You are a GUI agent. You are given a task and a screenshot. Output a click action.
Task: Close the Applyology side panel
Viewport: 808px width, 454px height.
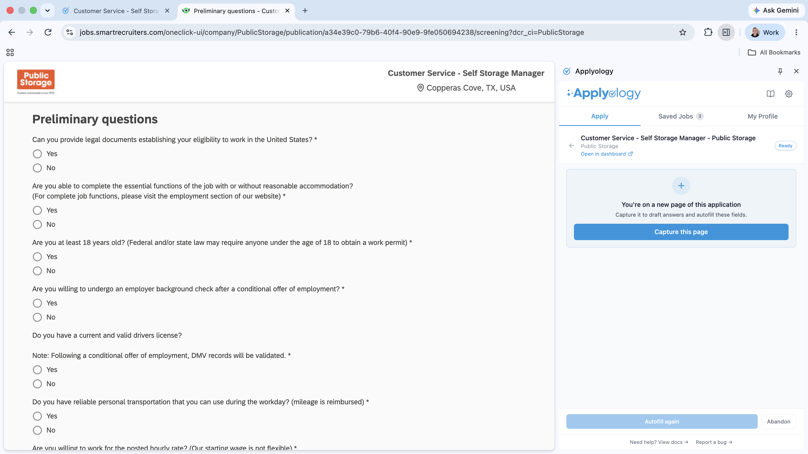pos(796,71)
